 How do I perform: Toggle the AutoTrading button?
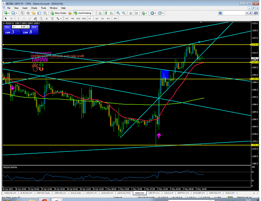83,13
